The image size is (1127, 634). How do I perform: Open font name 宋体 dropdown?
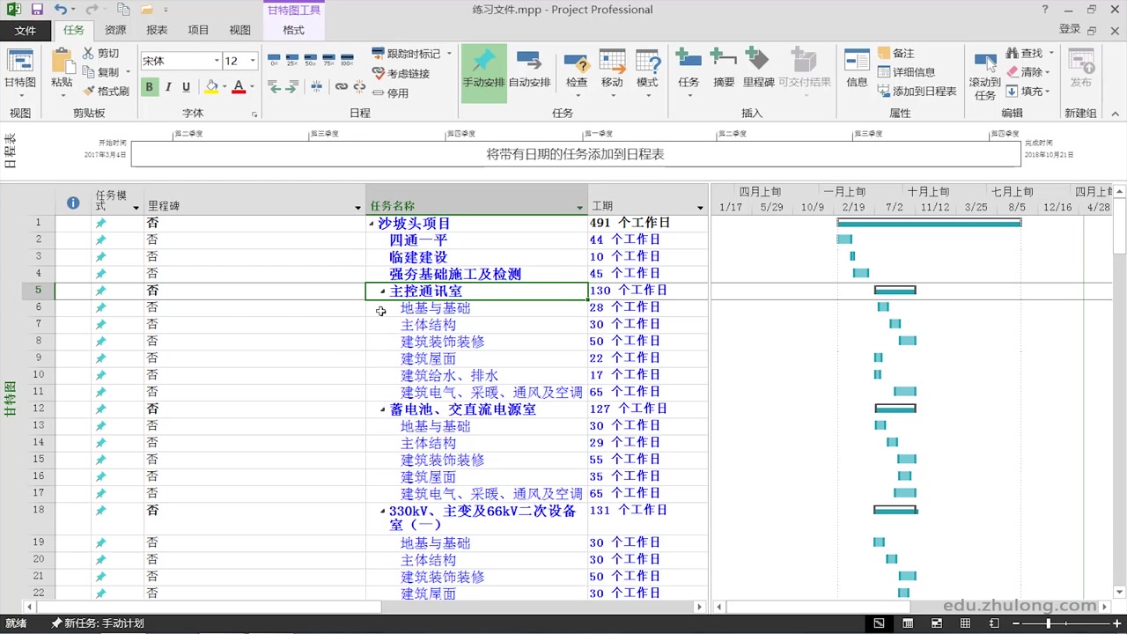tap(217, 61)
